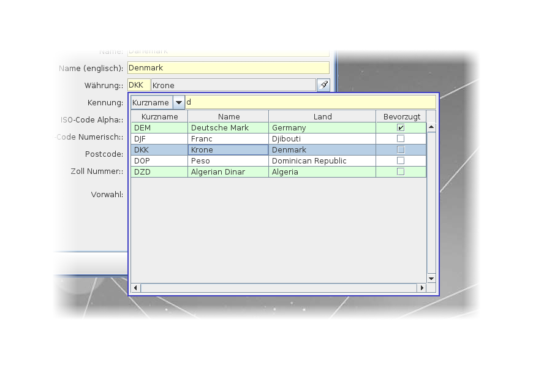Click the Bevorzugt column header
This screenshot has height=384, width=533.
click(x=401, y=116)
